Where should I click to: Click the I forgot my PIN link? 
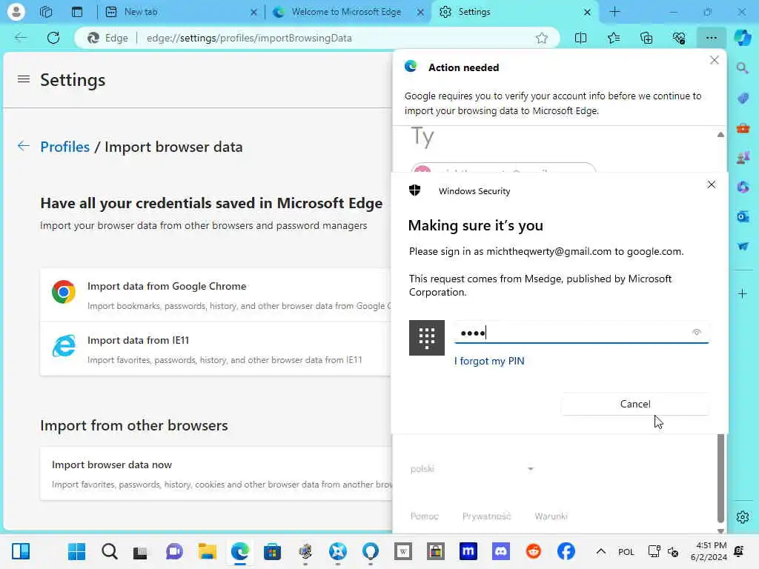tap(489, 361)
